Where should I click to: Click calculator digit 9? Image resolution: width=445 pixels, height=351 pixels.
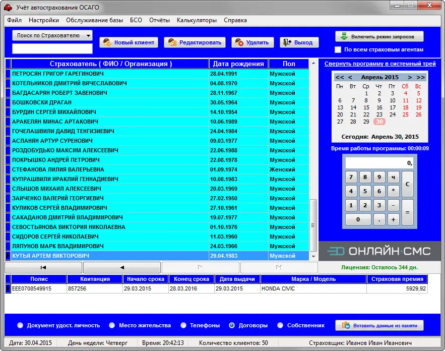(x=379, y=177)
